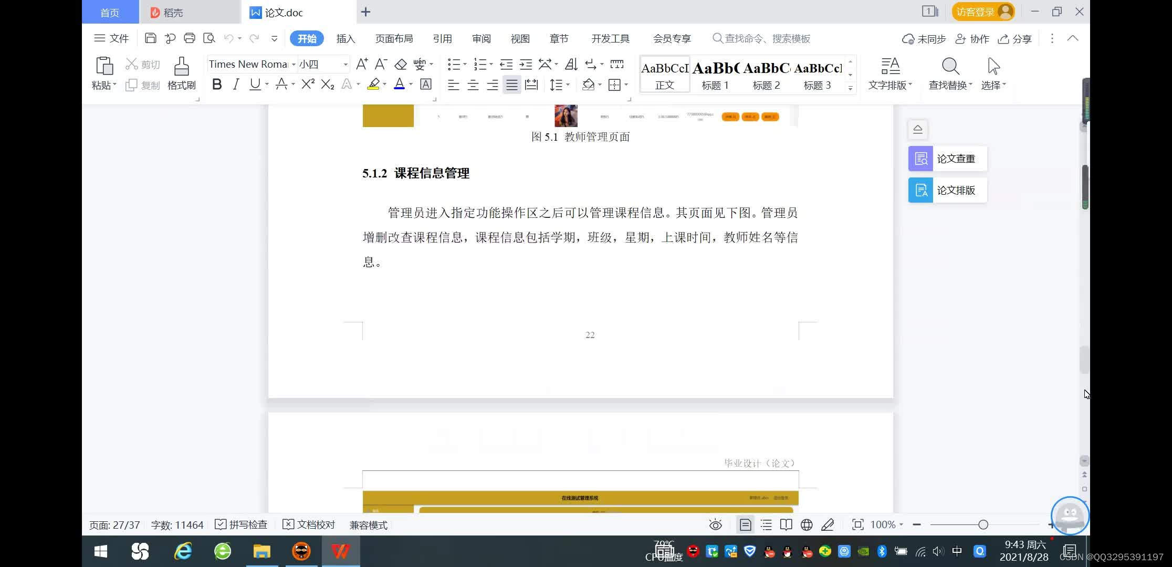Open the 页面布局 tab
This screenshot has width=1172, height=567.
tap(394, 39)
